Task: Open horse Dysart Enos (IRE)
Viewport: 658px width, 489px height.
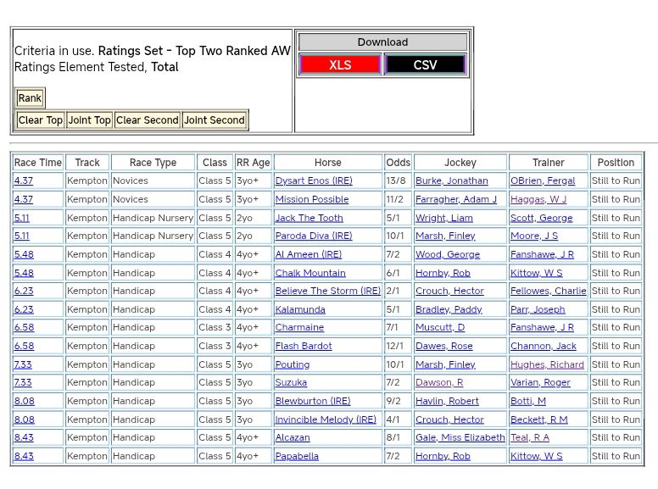Action: click(313, 181)
